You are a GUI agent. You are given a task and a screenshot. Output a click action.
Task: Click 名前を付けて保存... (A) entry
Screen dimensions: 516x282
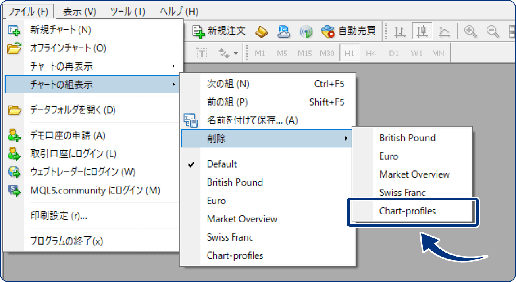click(x=252, y=120)
